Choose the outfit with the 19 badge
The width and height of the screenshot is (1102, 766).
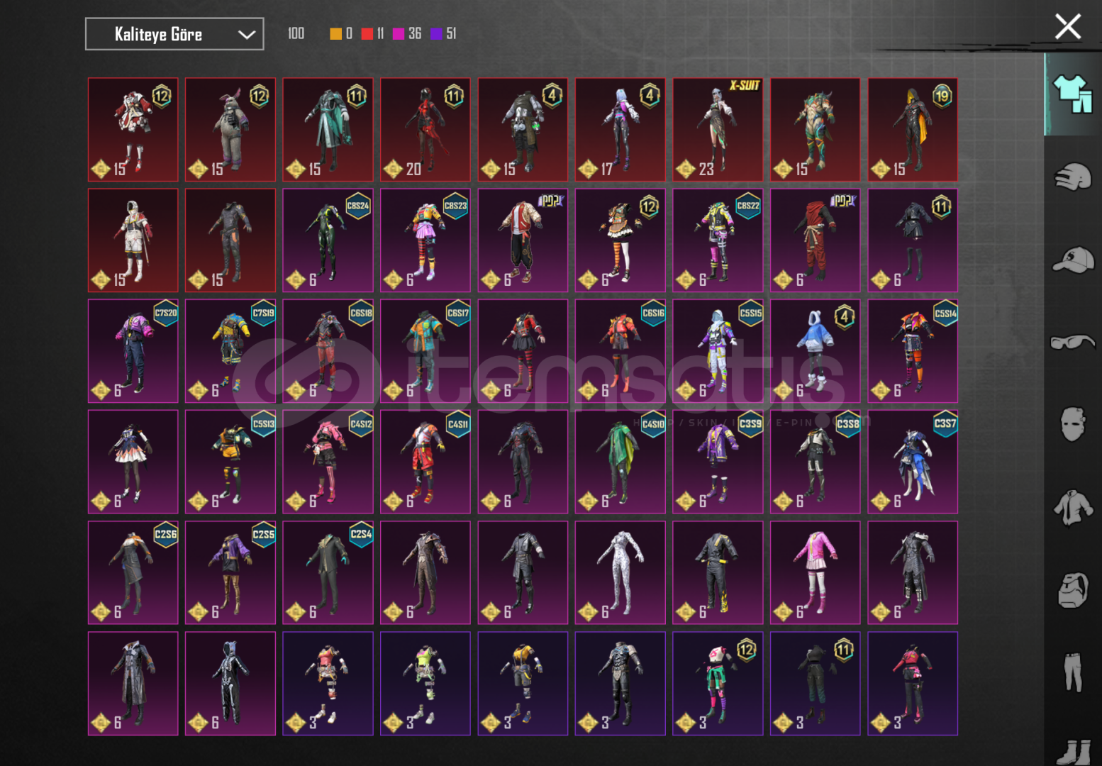click(x=913, y=130)
